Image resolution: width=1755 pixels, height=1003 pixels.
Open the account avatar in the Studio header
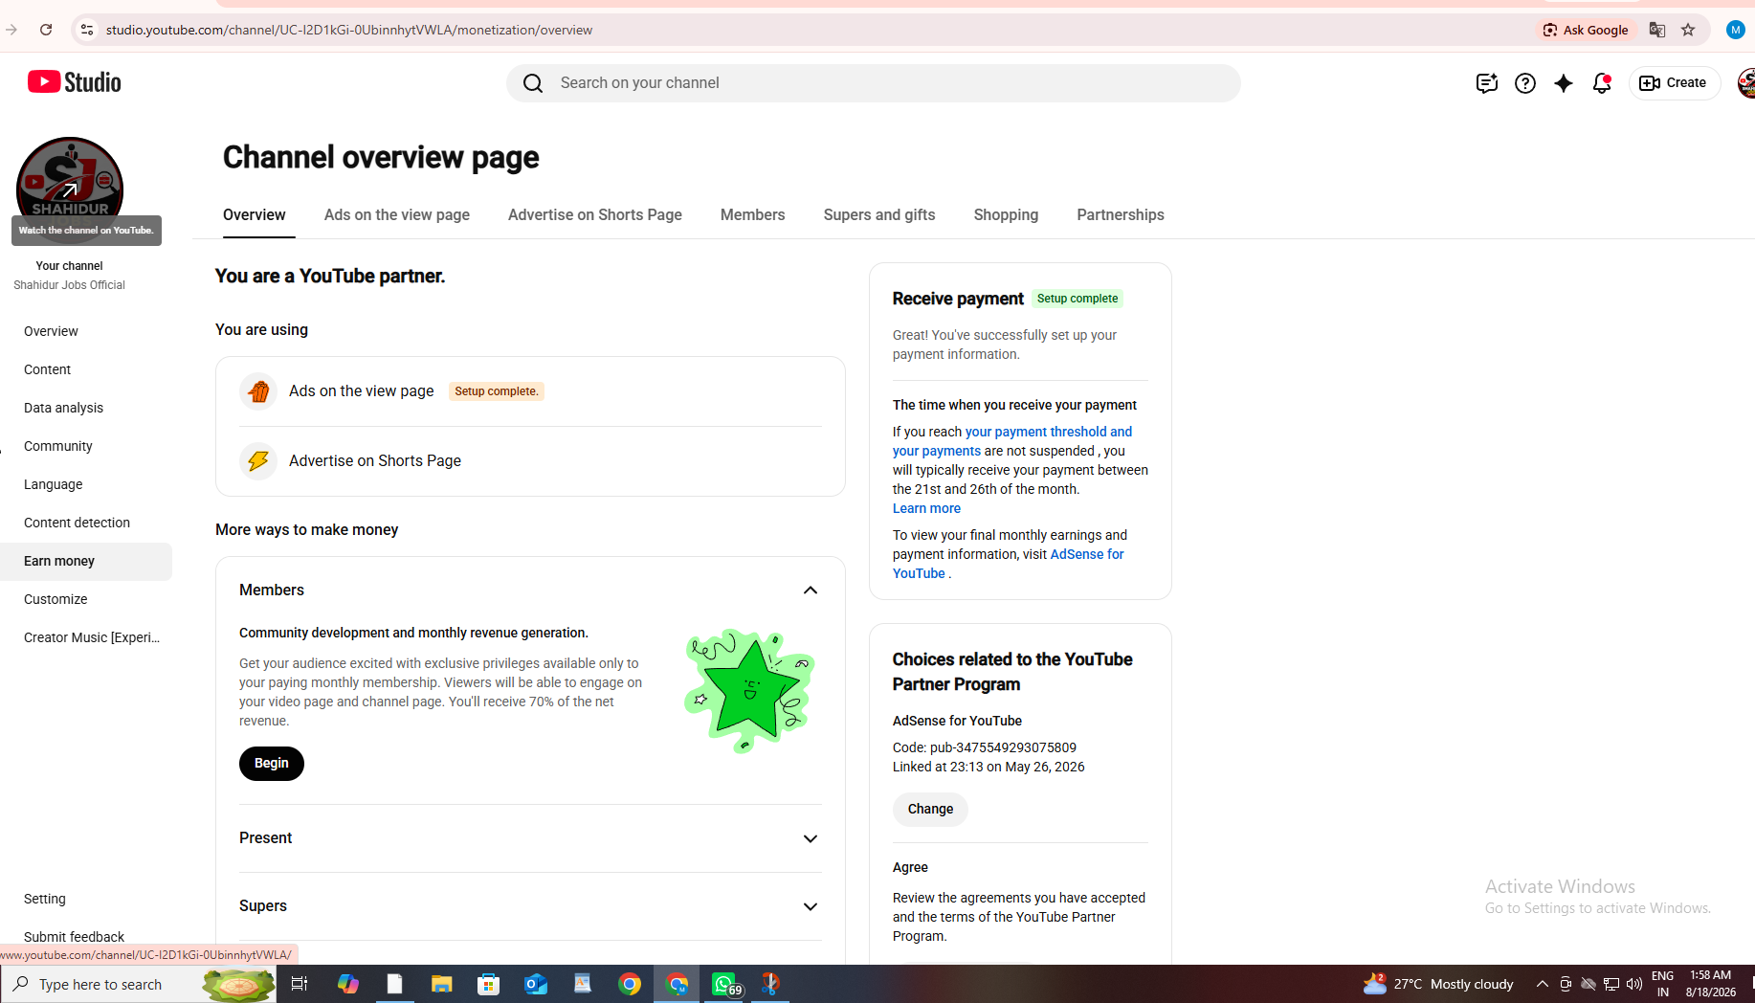click(x=1746, y=83)
